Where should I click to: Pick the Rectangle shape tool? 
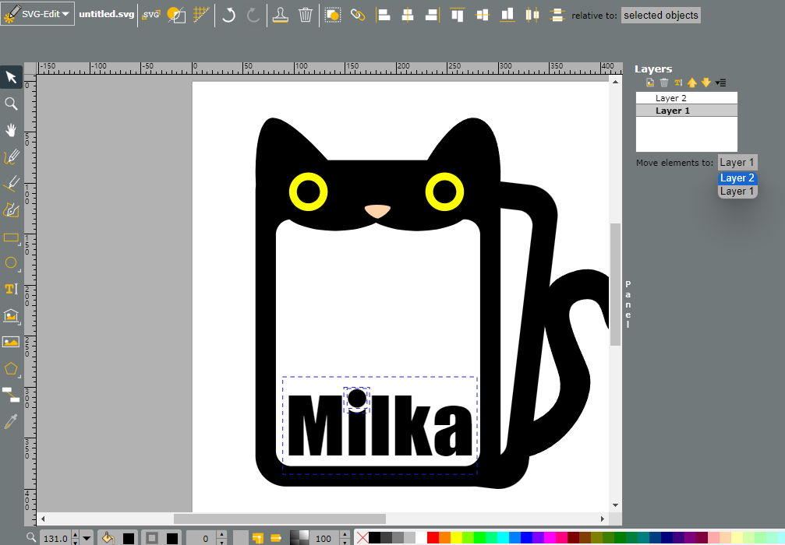click(x=11, y=237)
